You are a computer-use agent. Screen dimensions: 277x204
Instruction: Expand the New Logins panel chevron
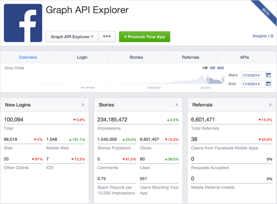[83, 105]
